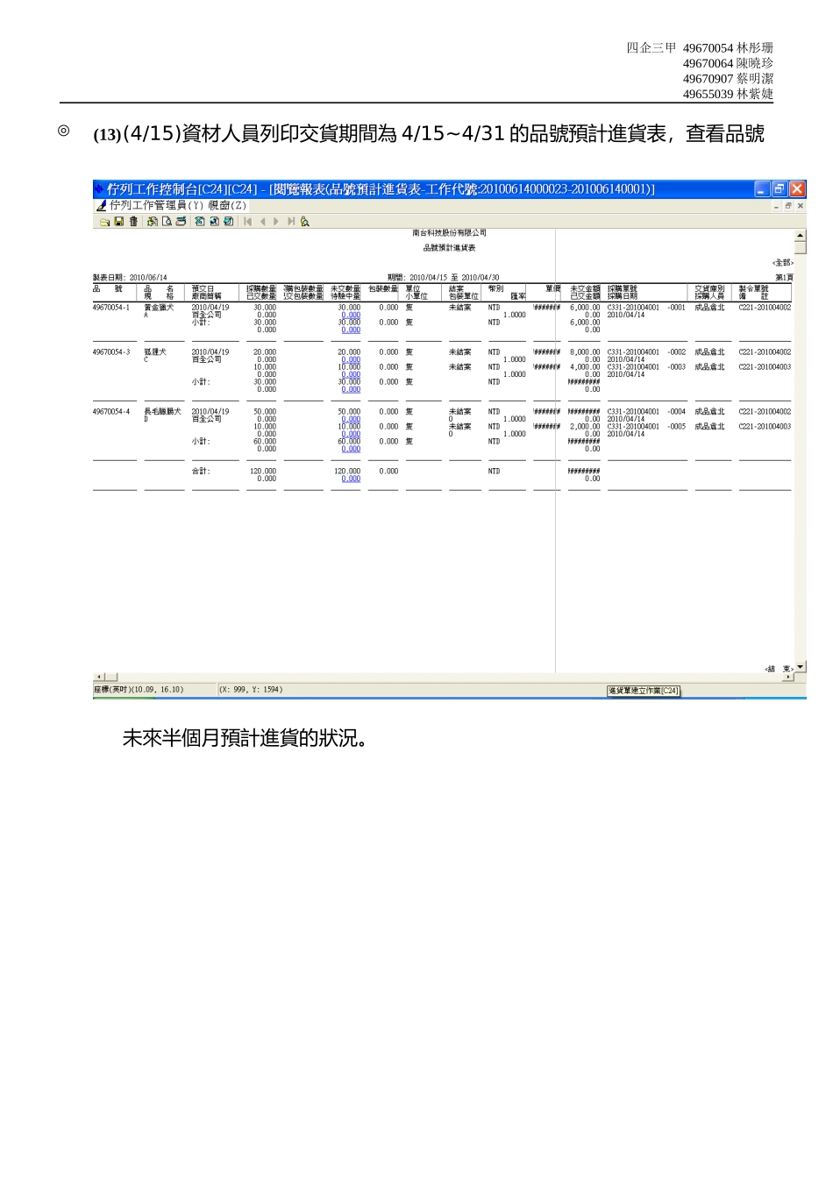Click the system icon left of 佇列工作管理員 menu
833x1178 pixels.
point(101,205)
